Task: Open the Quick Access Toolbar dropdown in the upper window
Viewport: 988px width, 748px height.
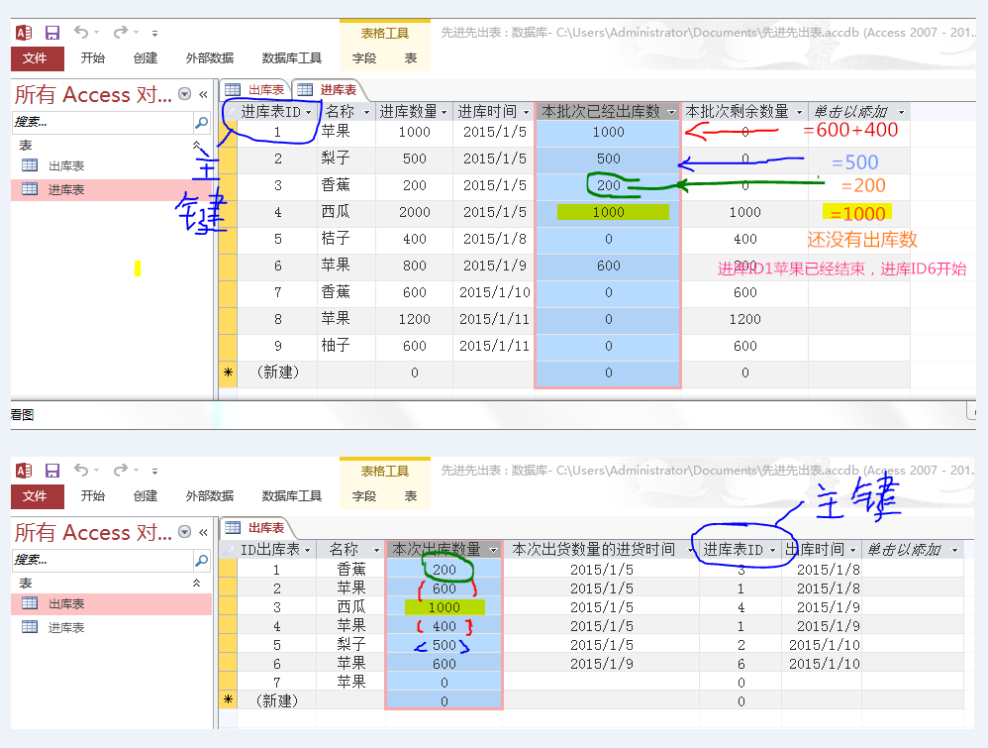Action: click(154, 34)
